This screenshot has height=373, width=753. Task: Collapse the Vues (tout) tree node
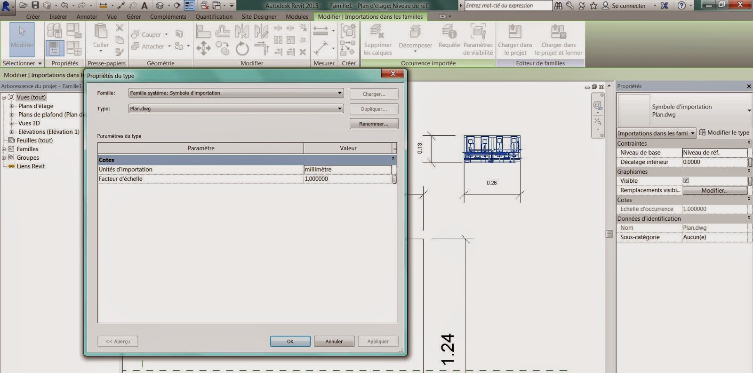[4, 98]
